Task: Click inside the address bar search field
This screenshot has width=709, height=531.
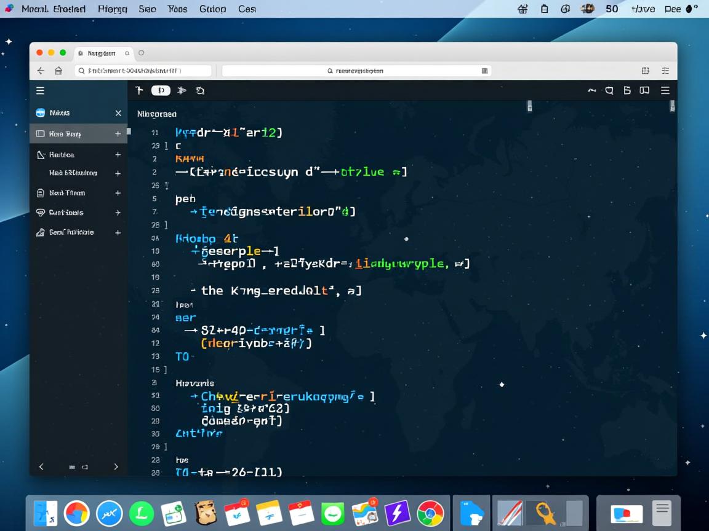Action: (145, 70)
